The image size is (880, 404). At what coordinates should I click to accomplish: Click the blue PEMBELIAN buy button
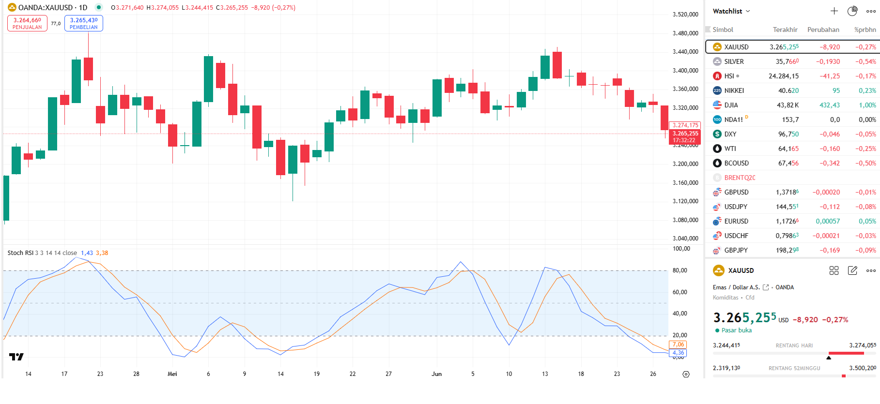tap(84, 23)
